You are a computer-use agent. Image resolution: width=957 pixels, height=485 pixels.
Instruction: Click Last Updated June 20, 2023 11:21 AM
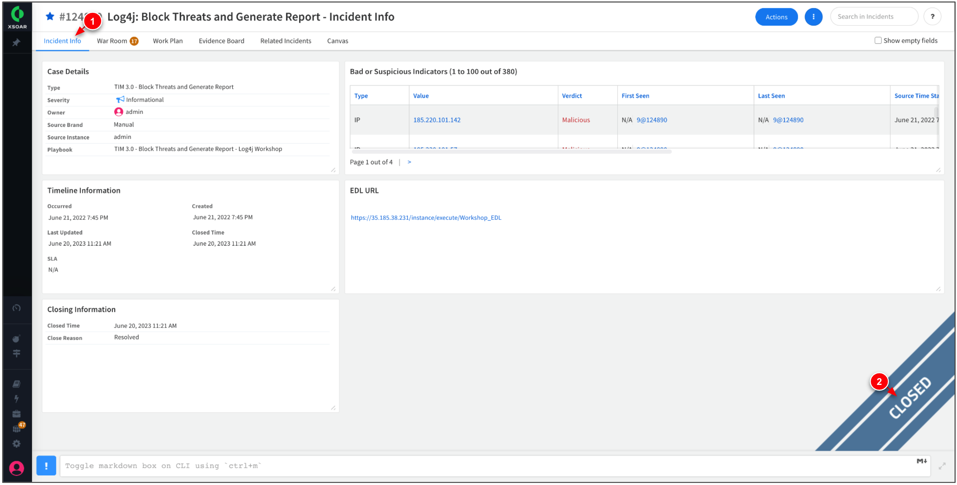(80, 244)
